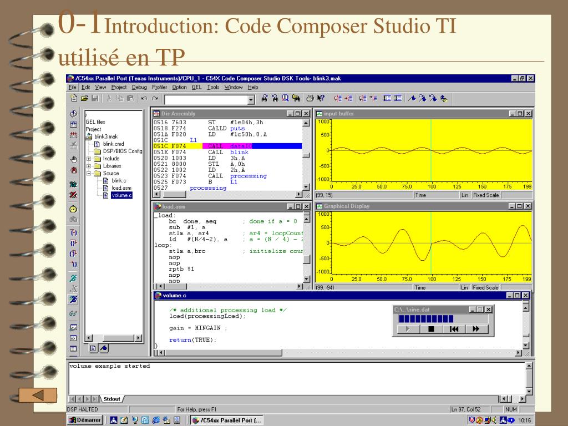Open the GEL menu
The image size is (568, 426).
(x=197, y=87)
